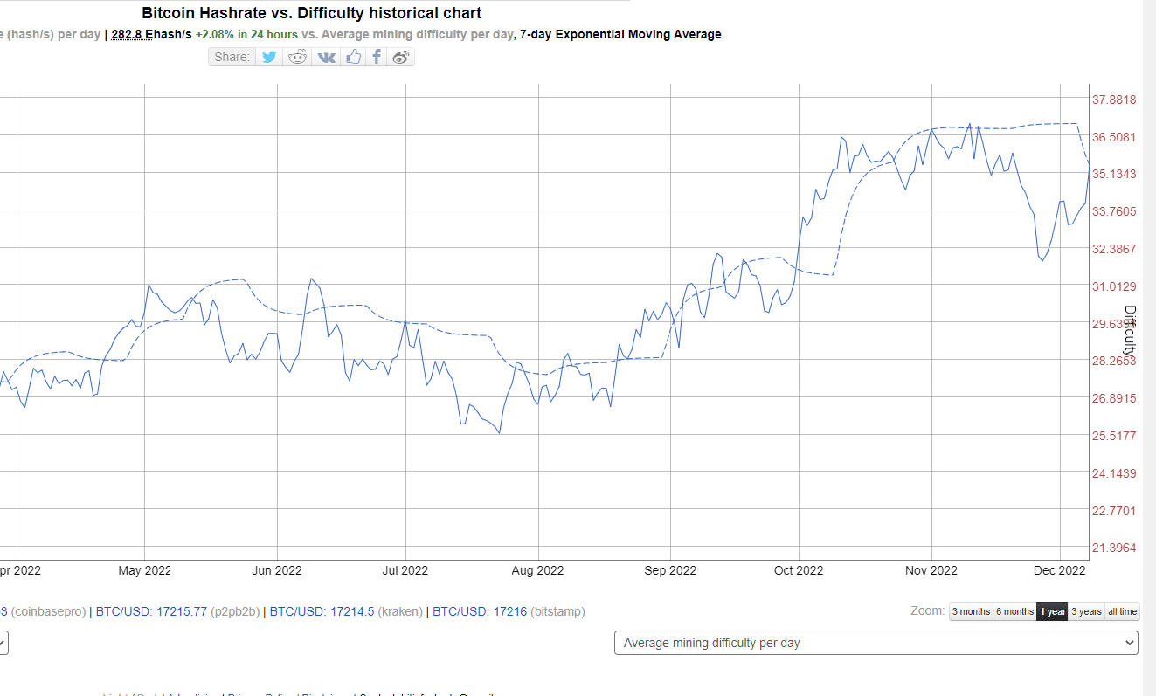
Task: Click the 26.8915 difficulty axis value
Action: tap(1115, 398)
